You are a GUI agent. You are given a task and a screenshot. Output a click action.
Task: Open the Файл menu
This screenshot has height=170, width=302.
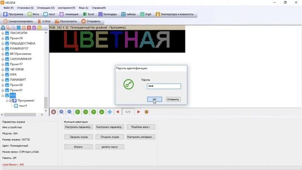coord(8,8)
